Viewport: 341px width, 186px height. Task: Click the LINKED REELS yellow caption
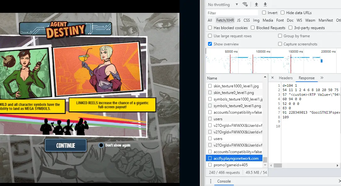112,105
